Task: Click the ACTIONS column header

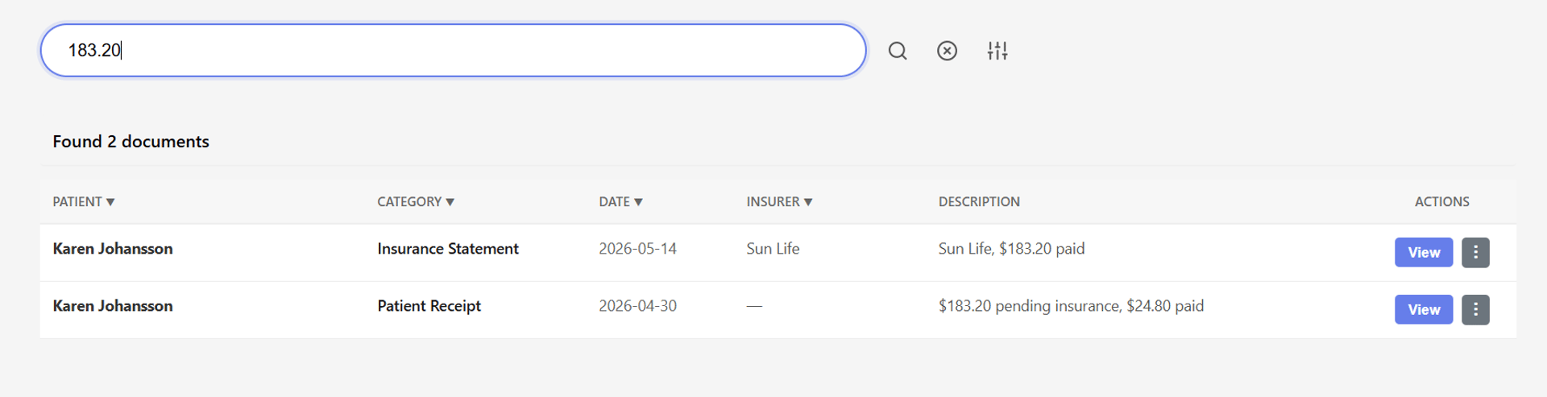Action: [1442, 201]
